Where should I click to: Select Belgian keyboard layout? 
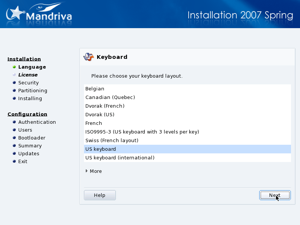[95, 89]
